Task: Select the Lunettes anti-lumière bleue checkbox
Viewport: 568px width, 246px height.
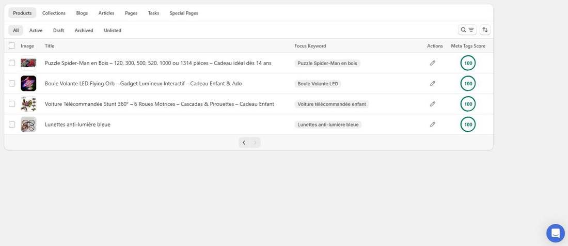Action: [x=12, y=124]
